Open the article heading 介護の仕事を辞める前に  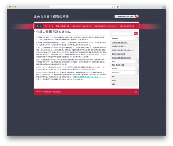[54, 32]
